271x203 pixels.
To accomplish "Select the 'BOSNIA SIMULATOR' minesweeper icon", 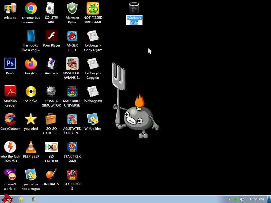I will tap(51, 91).
